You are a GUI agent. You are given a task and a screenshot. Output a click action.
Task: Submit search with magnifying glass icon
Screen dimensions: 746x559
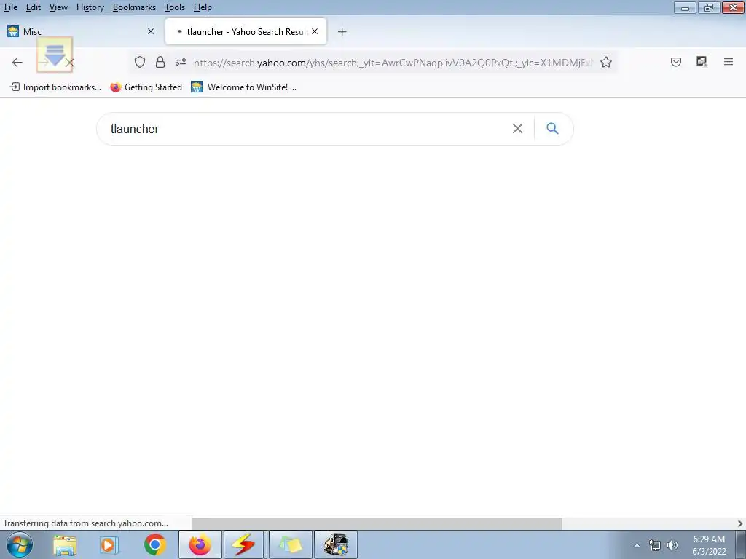tap(552, 128)
